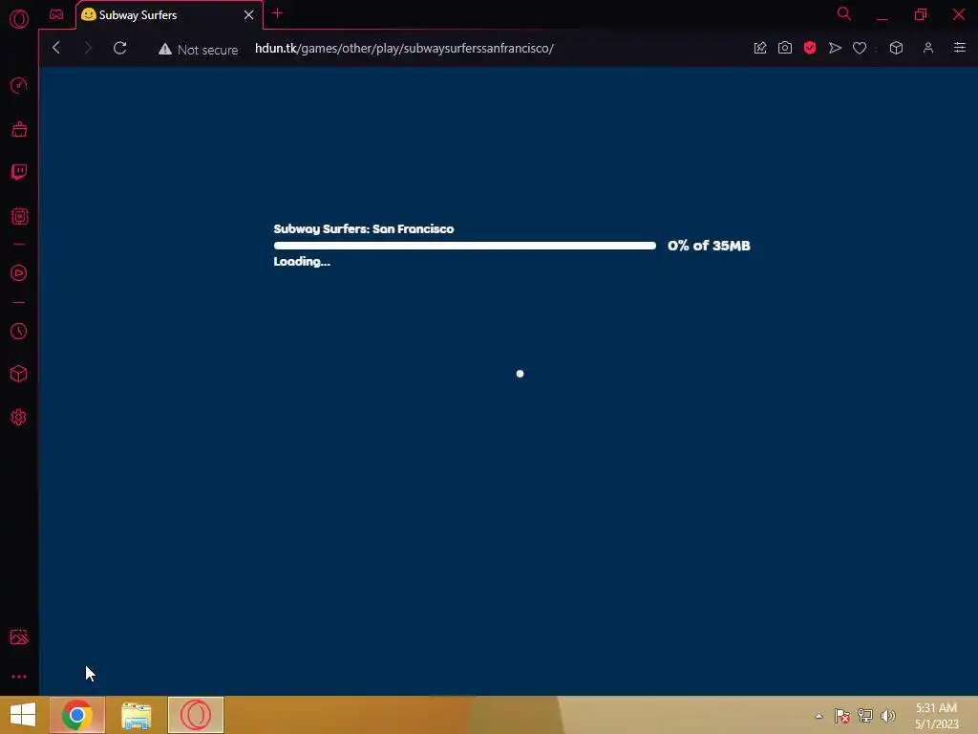
Task: Open the gallery picture icon in sidebar
Action: point(19,637)
